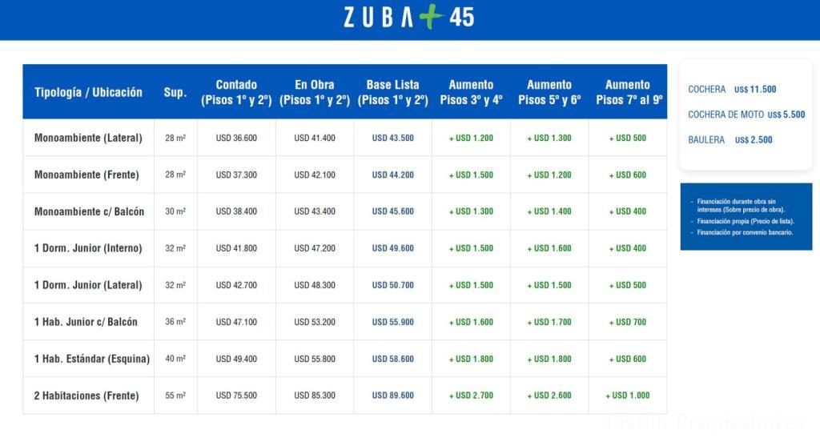820x446 pixels.
Task: Select USD 42.700 contado price
Action: tap(236, 285)
